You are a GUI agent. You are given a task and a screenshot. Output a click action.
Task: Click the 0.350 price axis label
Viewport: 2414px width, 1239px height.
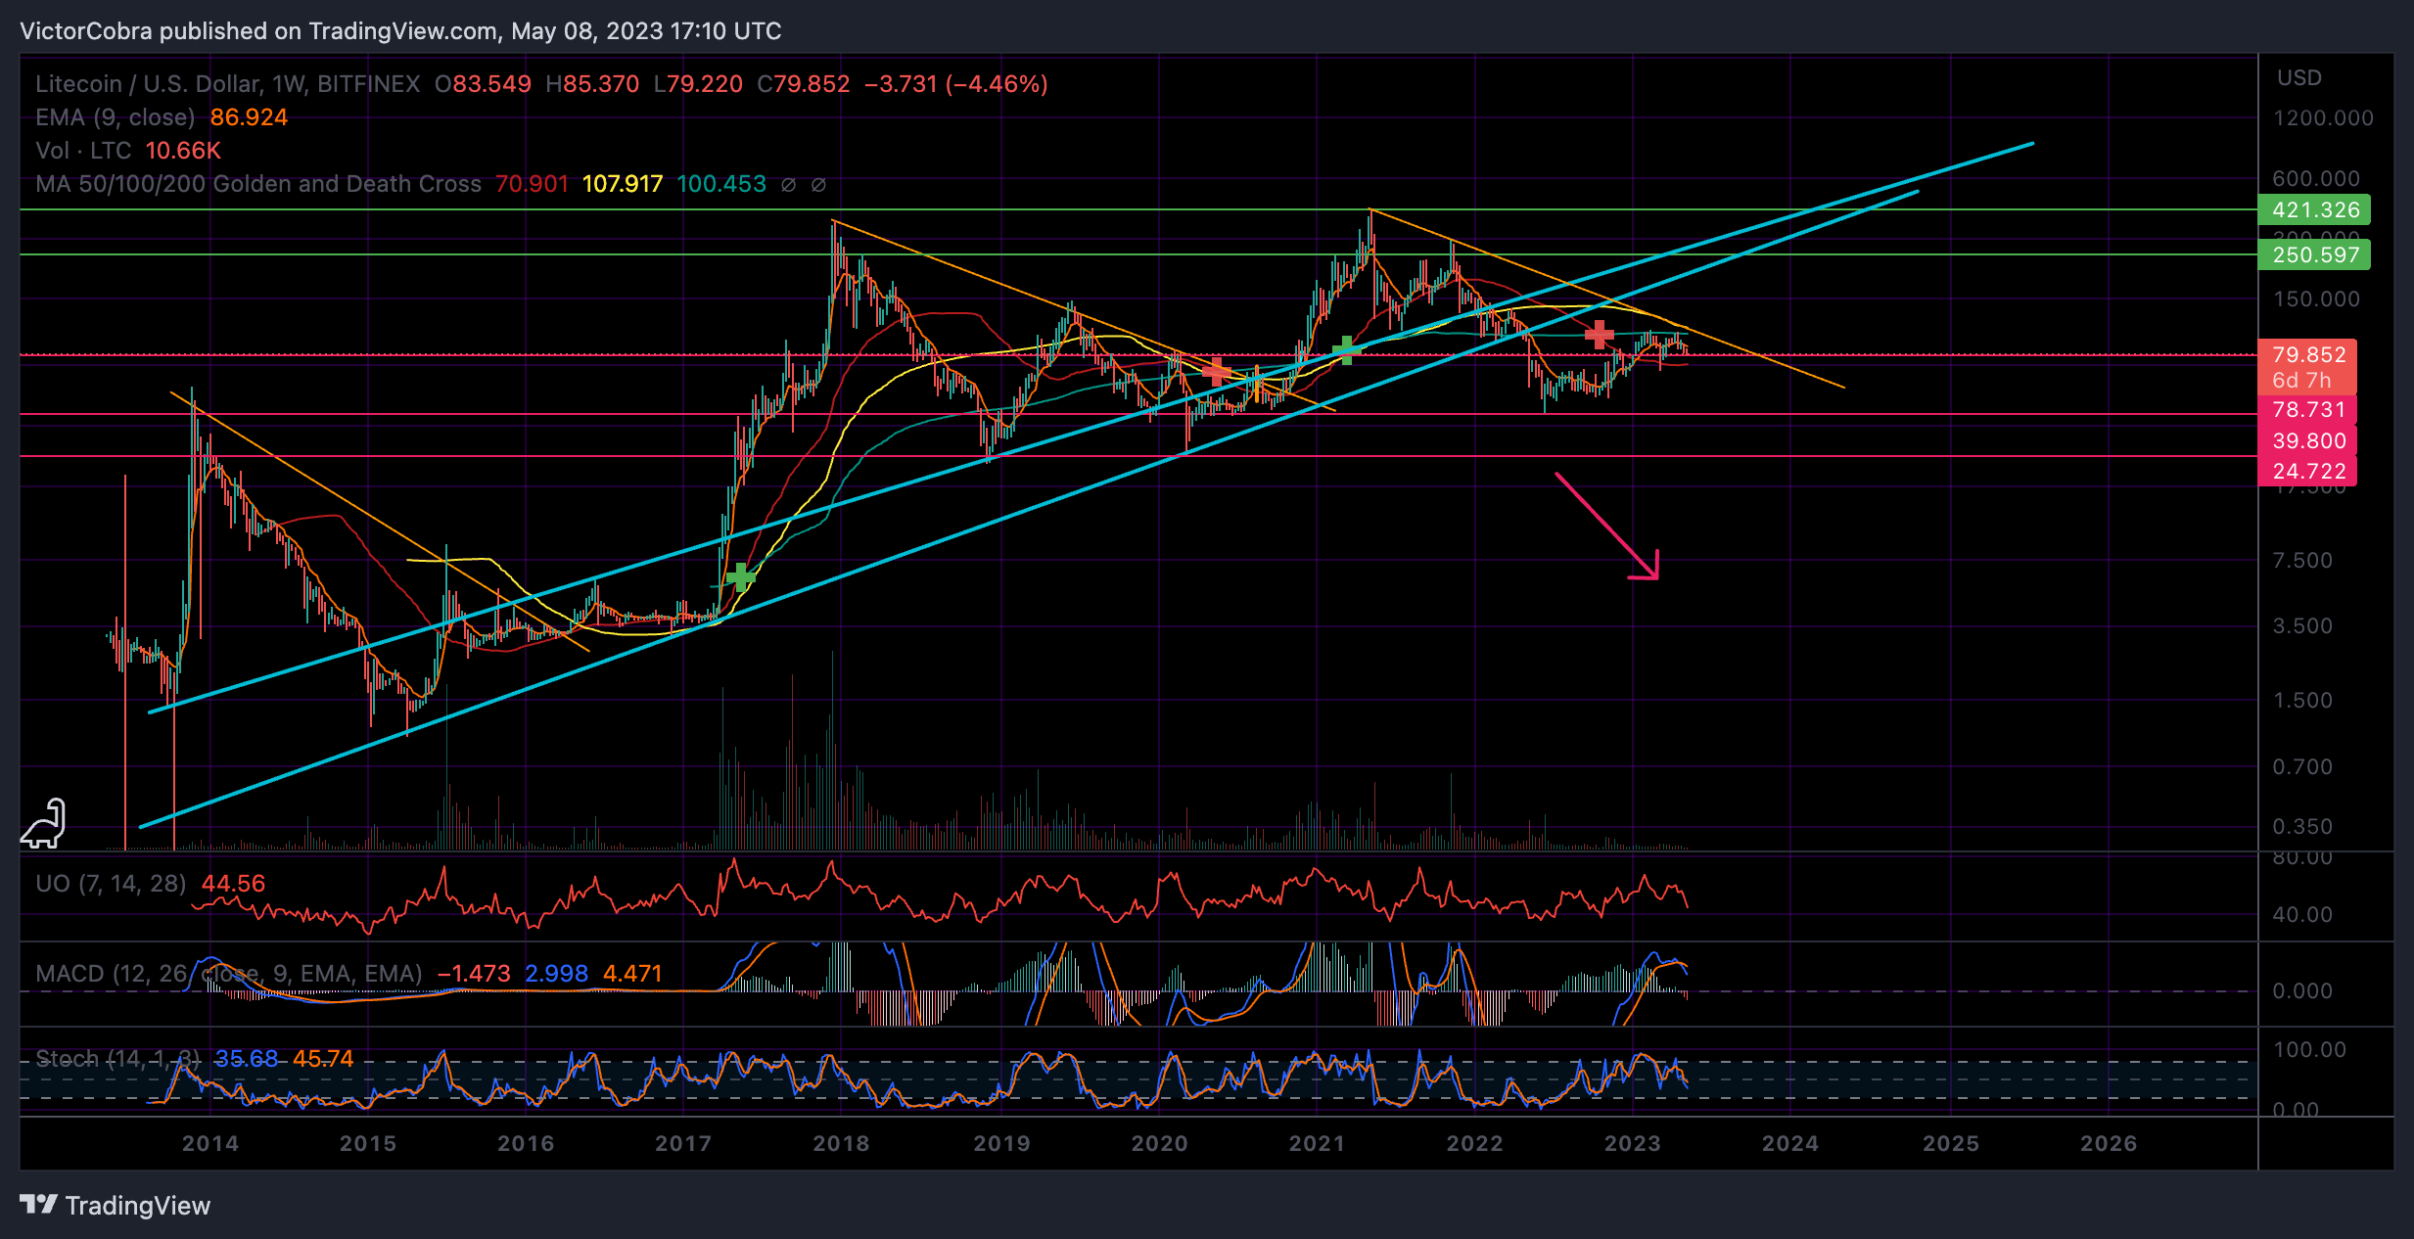[2302, 827]
